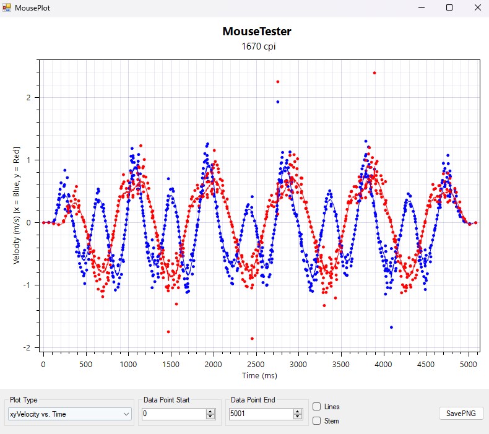Image resolution: width=489 pixels, height=434 pixels.
Task: Enable the Stem checkbox
Action: (x=317, y=421)
